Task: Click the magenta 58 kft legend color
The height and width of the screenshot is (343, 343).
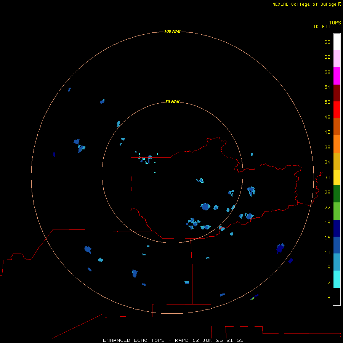Action: tap(337, 76)
